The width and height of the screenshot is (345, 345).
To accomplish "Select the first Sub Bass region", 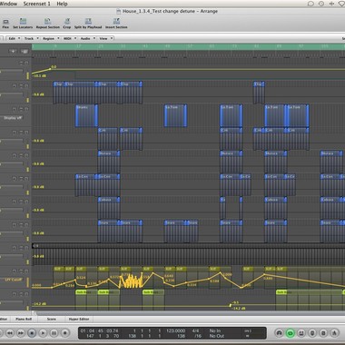I will pyautogui.click(x=86, y=300).
